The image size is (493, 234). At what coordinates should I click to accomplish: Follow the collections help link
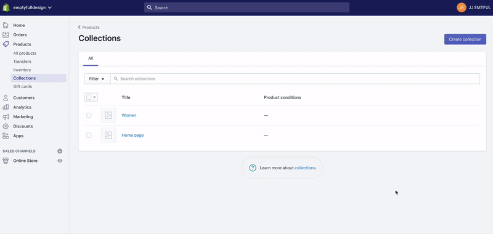point(305,167)
